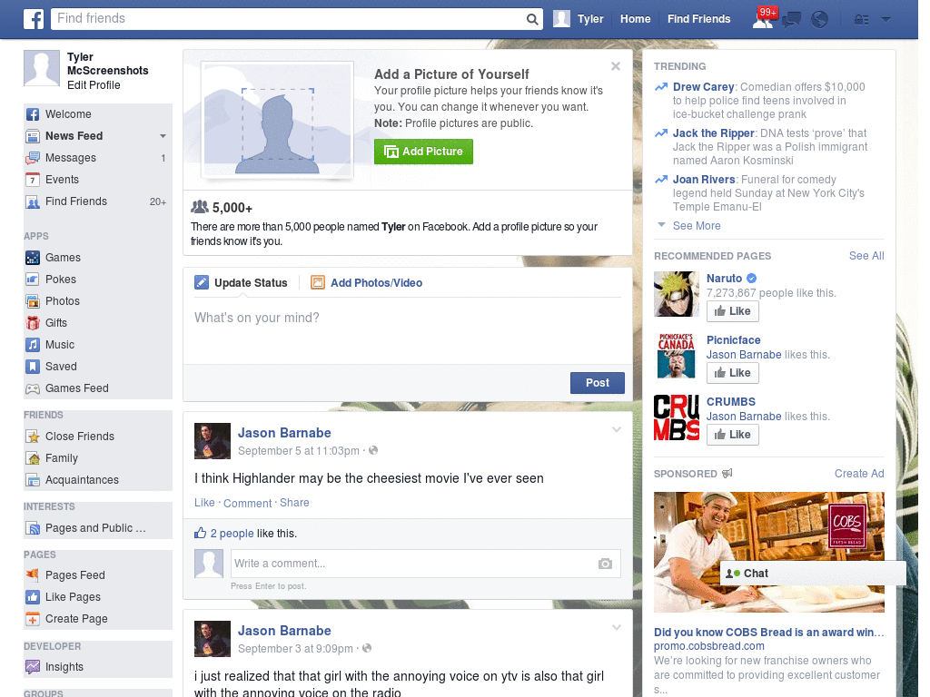
Task: Open friend requests icon with 99+ badge
Action: tap(763, 19)
